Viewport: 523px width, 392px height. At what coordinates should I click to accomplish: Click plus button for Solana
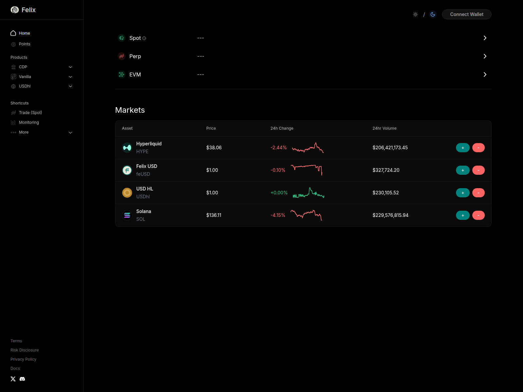[463, 215]
